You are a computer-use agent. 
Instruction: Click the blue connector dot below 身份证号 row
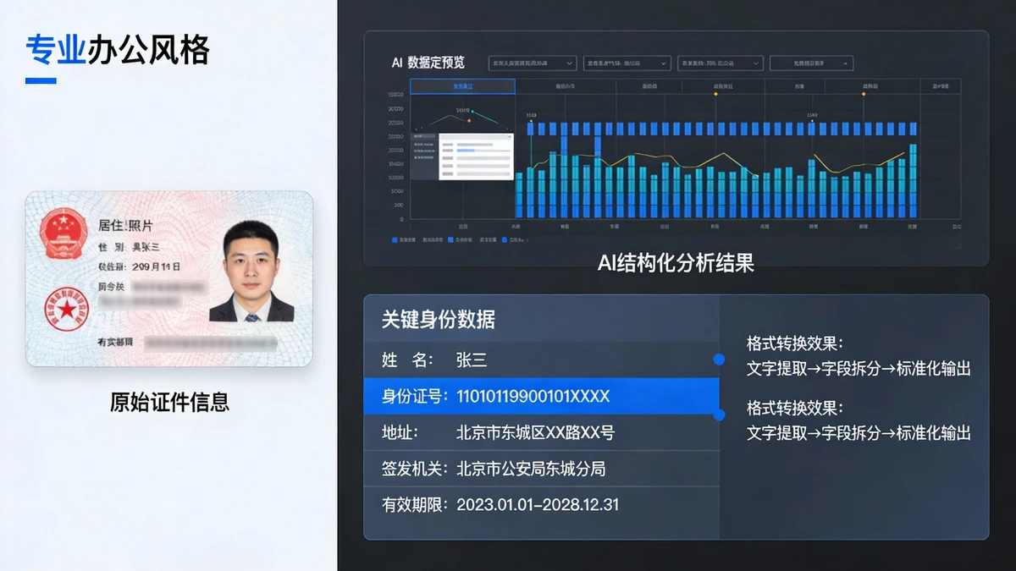pyautogui.click(x=719, y=415)
